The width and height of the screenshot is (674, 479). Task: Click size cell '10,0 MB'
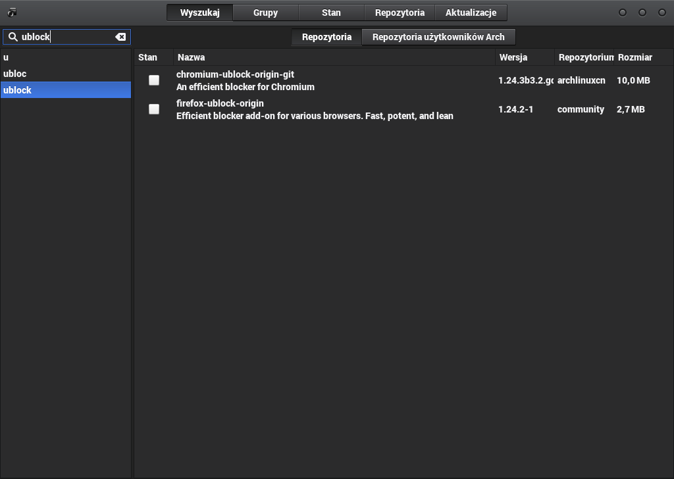[633, 80]
